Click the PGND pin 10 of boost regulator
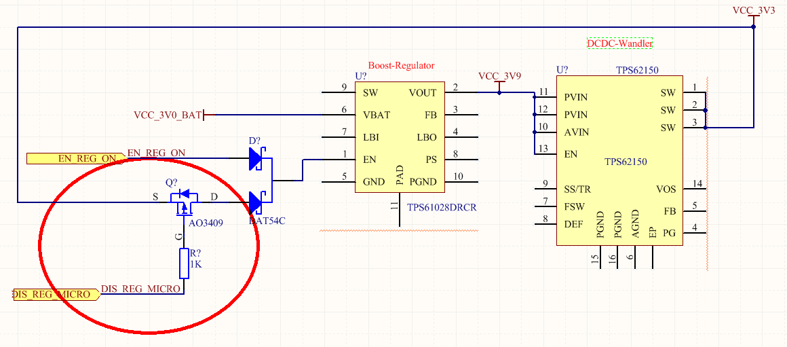The height and width of the screenshot is (347, 787). pyautogui.click(x=461, y=181)
